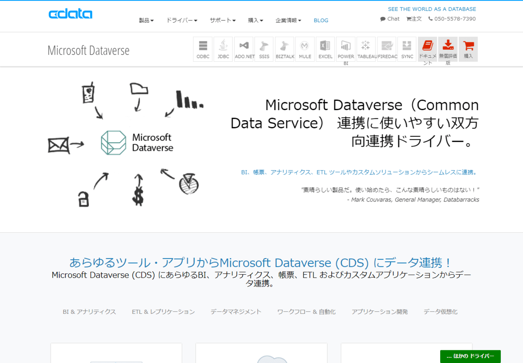523x363 pixels.
Task: Expand the ドライバー dropdown menu
Action: (x=182, y=20)
